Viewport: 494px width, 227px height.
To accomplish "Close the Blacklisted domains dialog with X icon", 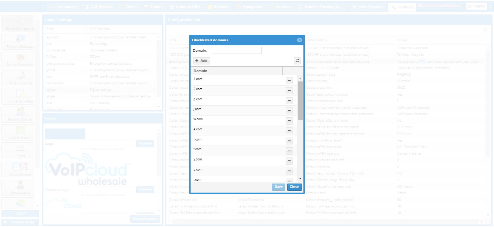I will click(299, 40).
